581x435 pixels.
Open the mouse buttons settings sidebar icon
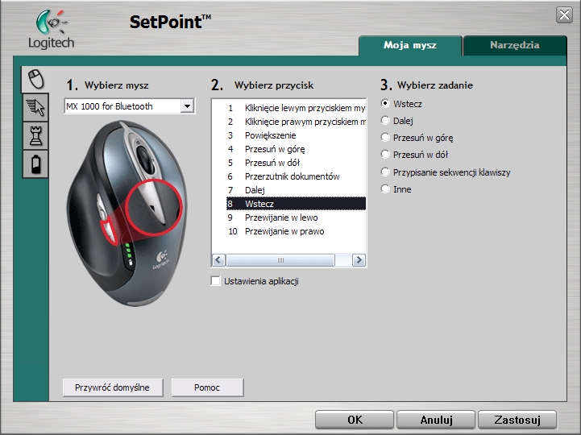(35, 79)
